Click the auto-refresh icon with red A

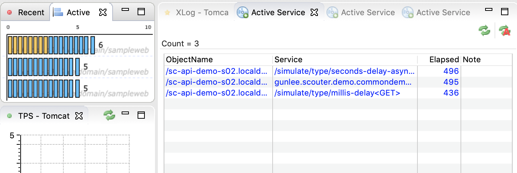(504, 31)
